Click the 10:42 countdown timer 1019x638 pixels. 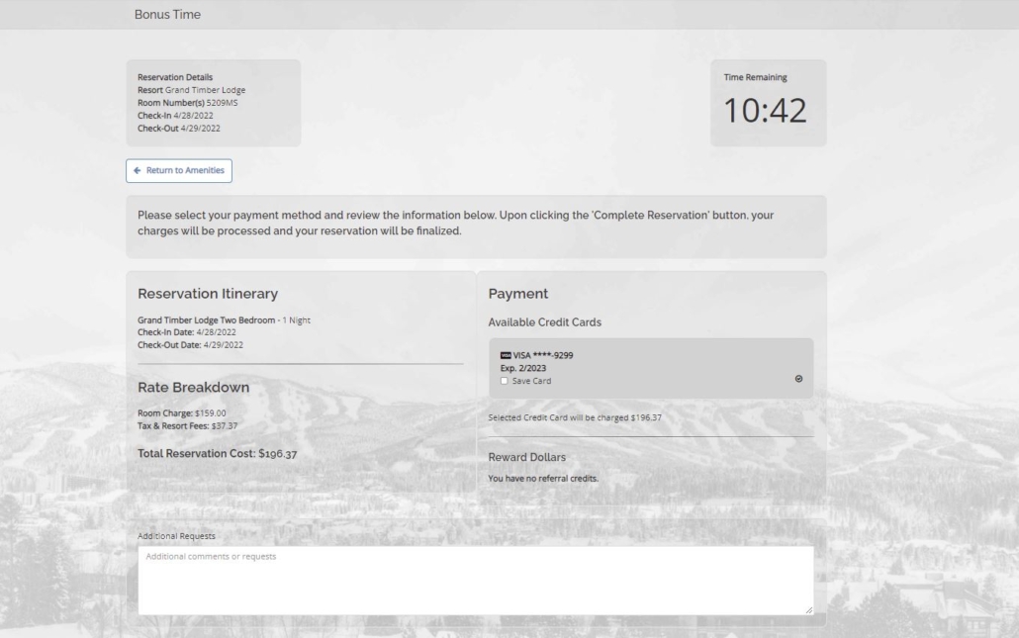pyautogui.click(x=765, y=111)
